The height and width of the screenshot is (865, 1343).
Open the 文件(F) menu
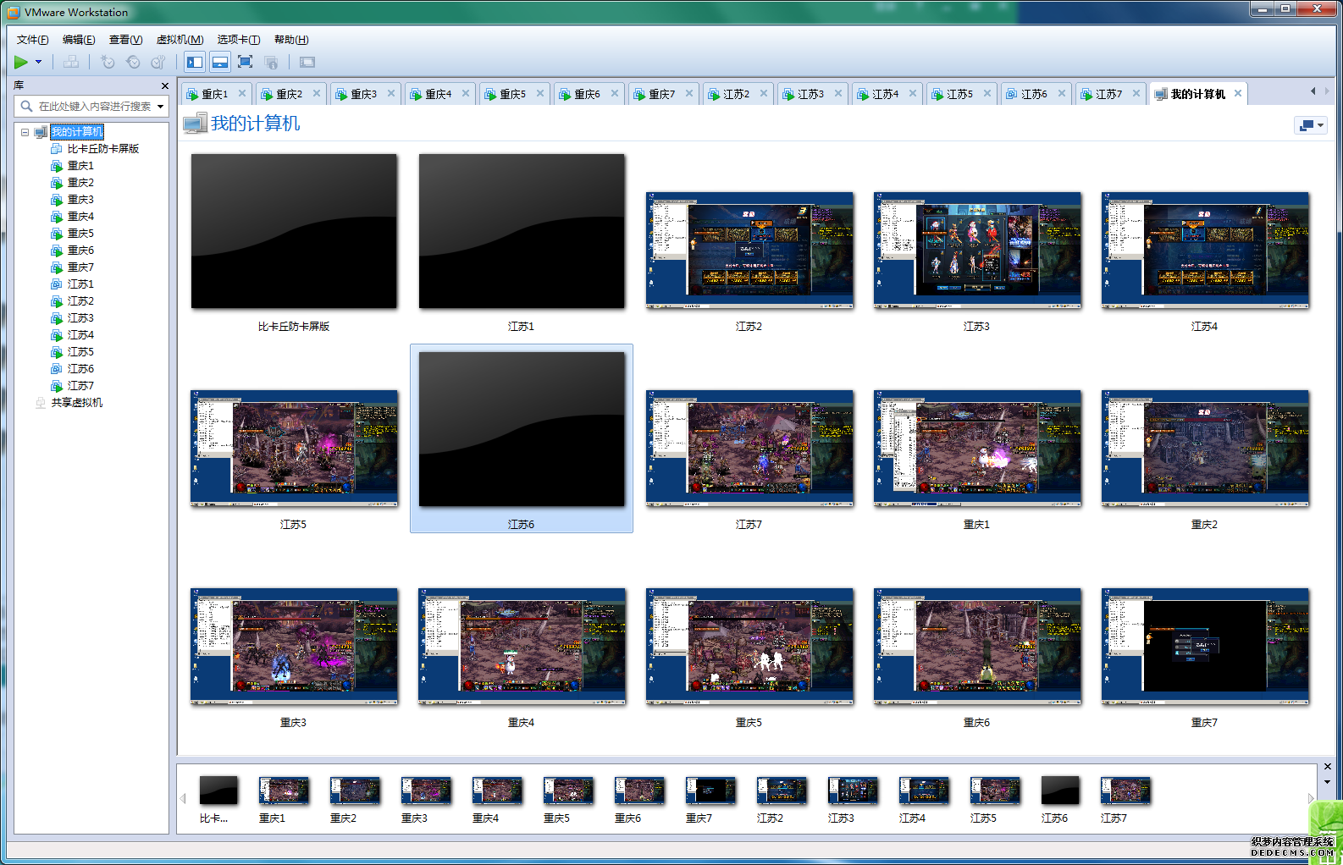point(32,40)
